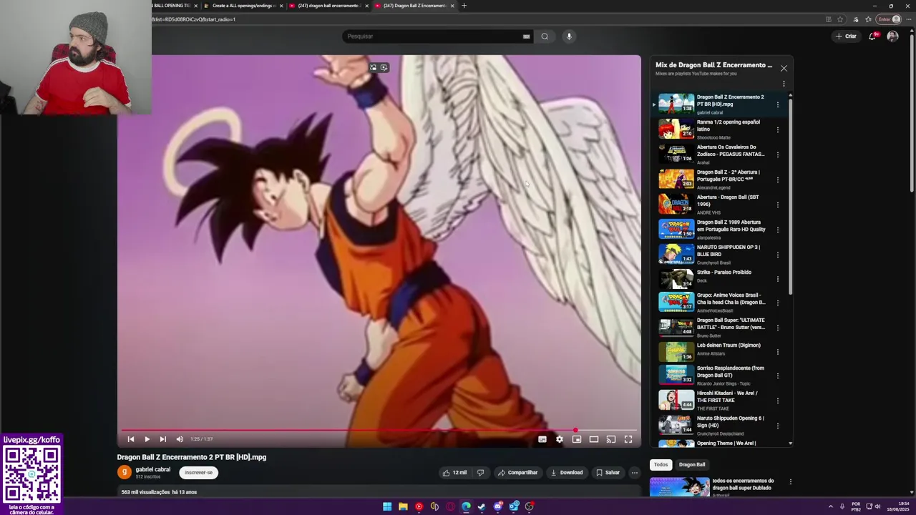Dislike the video
This screenshot has height=515, width=916.
pyautogui.click(x=480, y=473)
